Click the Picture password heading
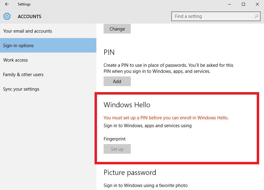The height and width of the screenshot is (190, 264). click(130, 173)
